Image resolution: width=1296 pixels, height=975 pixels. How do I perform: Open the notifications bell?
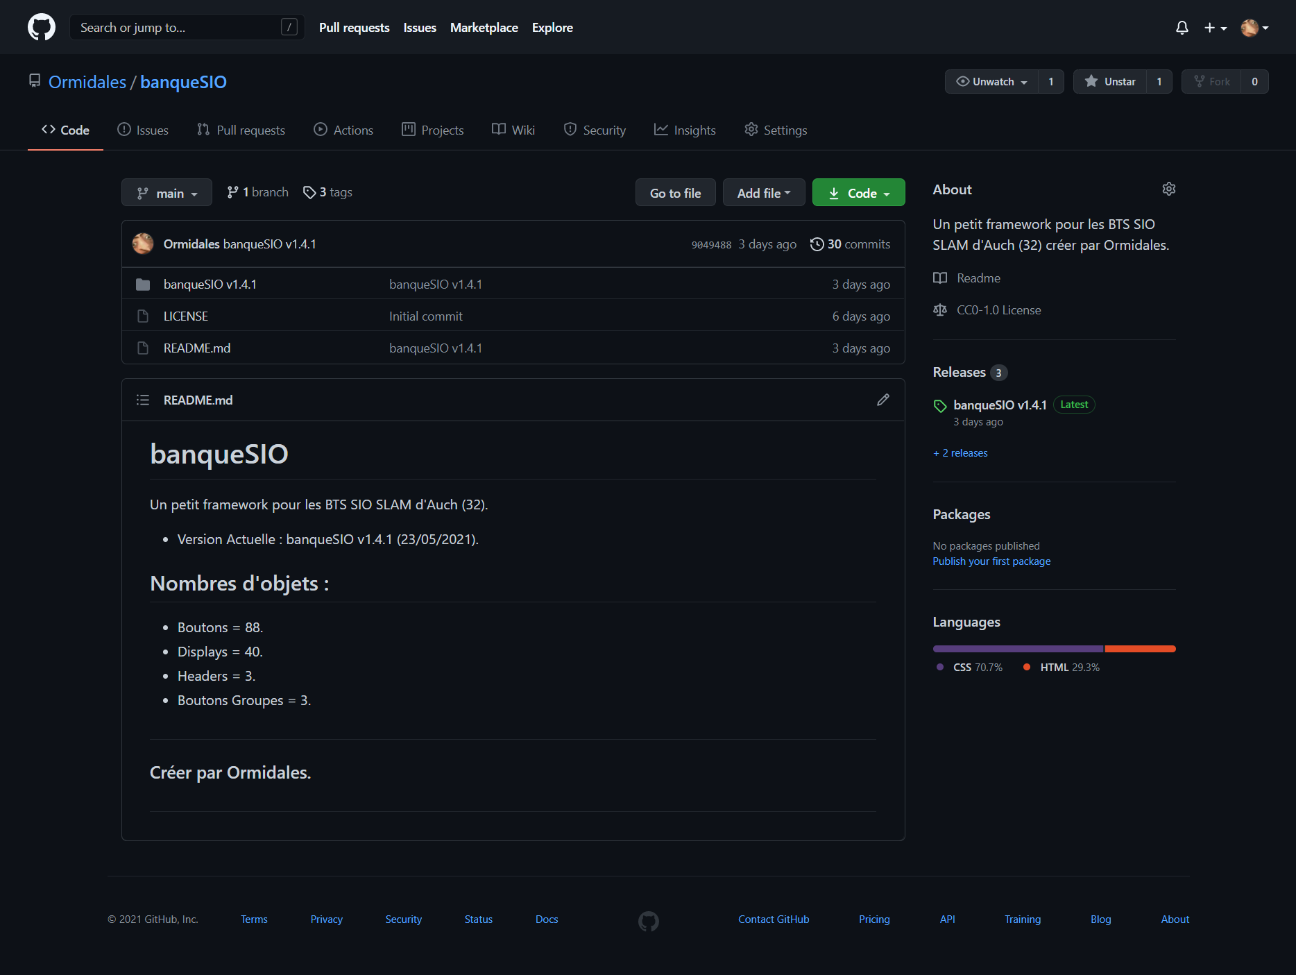click(1182, 28)
